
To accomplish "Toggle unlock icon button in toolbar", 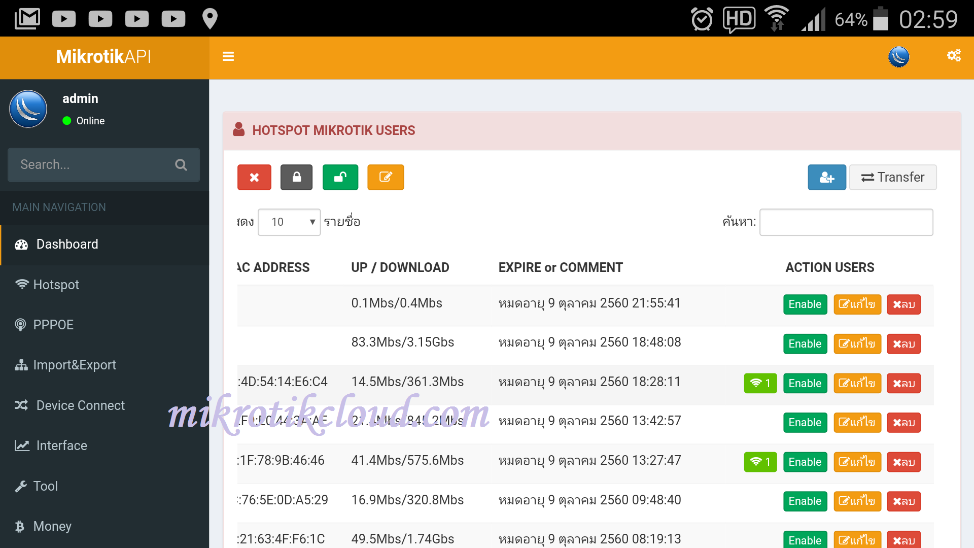I will point(341,177).
